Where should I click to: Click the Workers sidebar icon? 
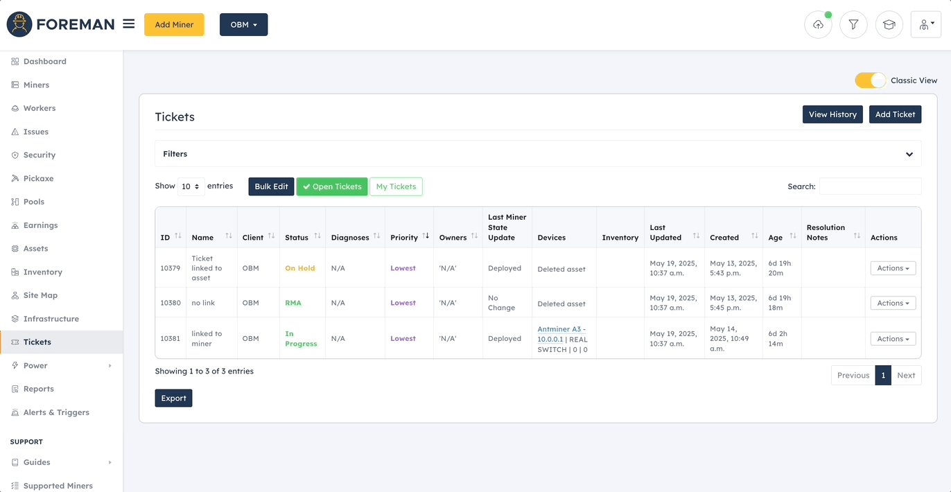coord(15,108)
